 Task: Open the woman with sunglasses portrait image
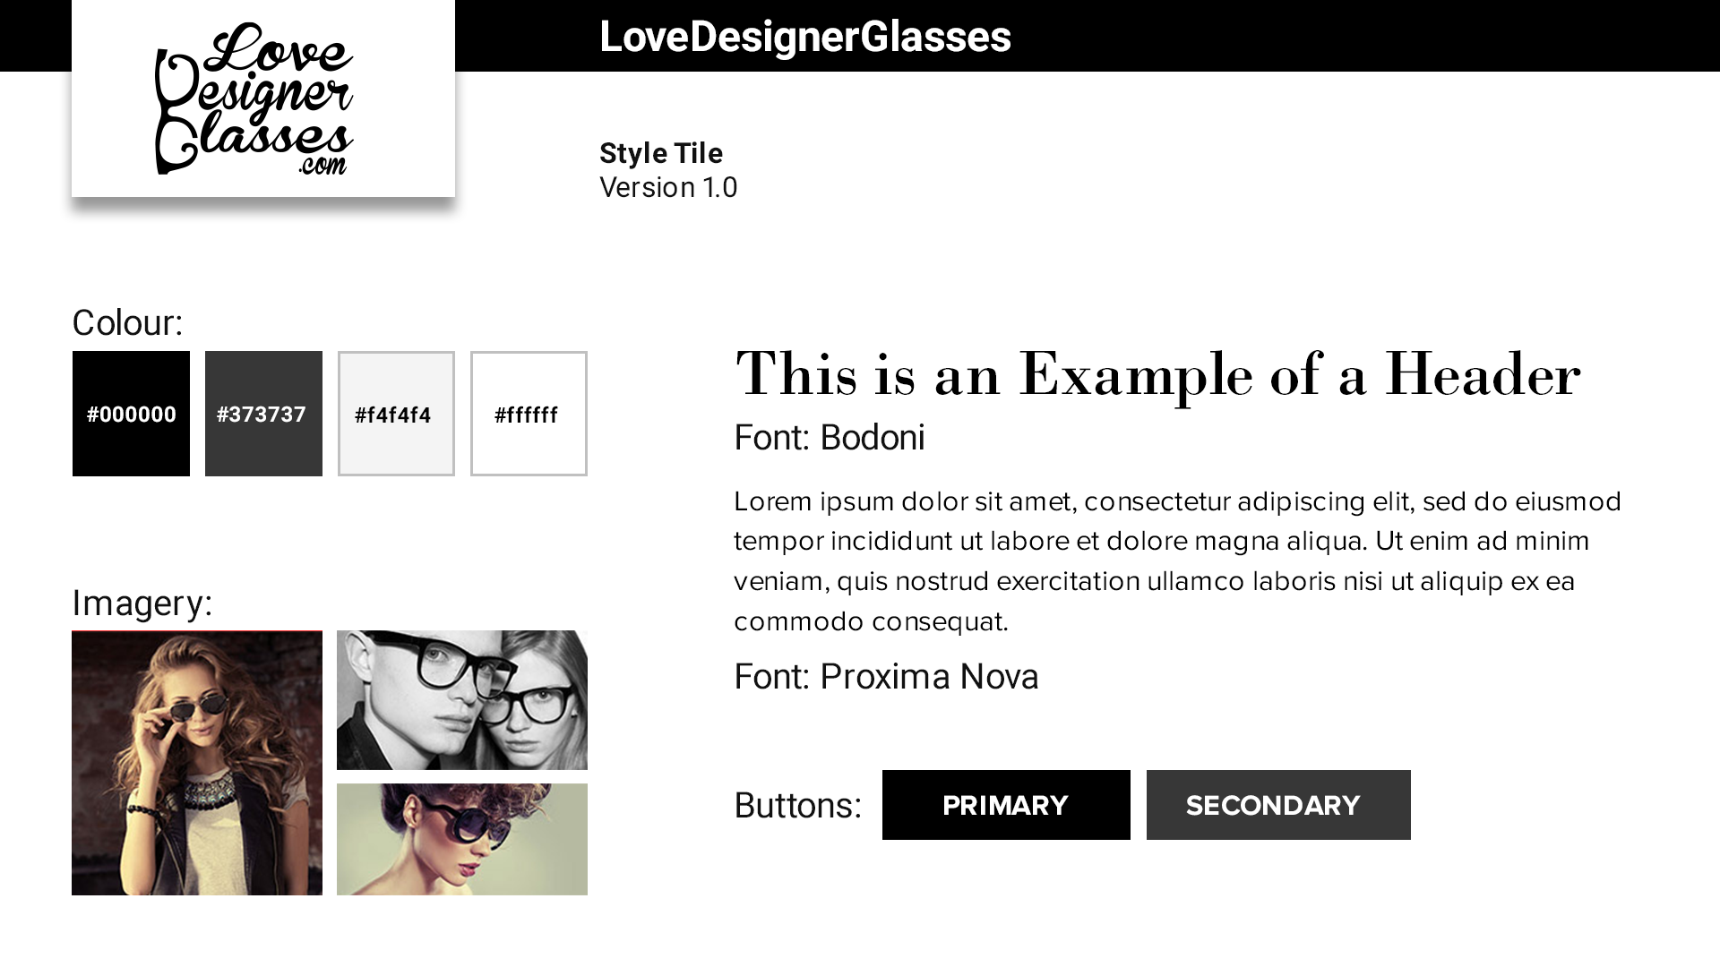[x=197, y=763]
